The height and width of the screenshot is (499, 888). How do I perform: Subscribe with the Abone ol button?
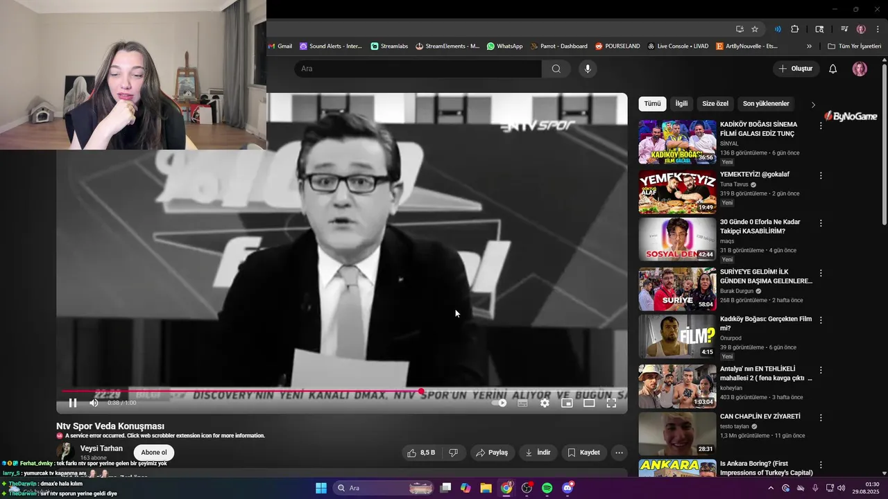point(154,453)
